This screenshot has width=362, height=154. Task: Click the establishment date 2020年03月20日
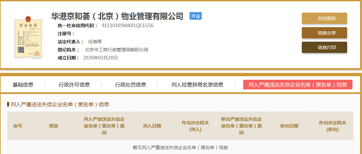(x=100, y=58)
